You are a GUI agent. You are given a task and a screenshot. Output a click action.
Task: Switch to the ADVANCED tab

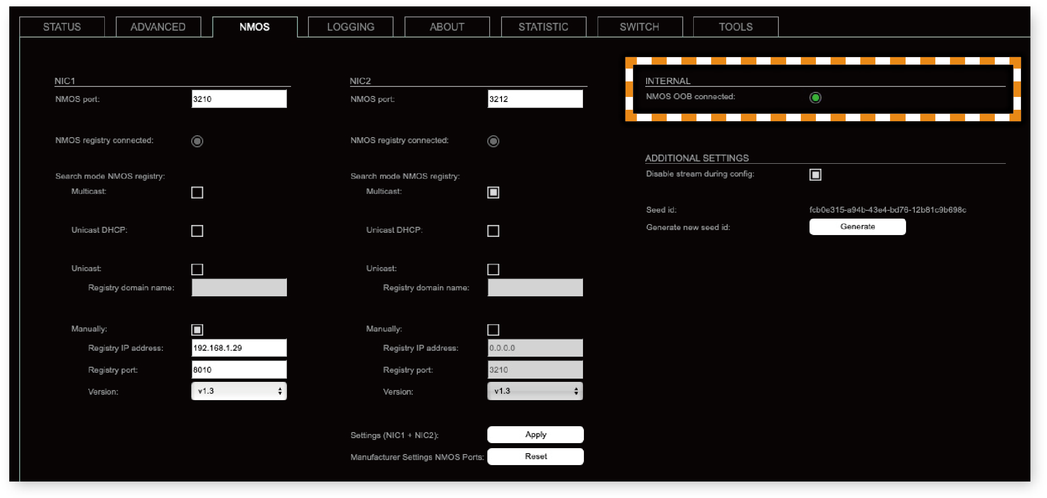[x=158, y=27]
